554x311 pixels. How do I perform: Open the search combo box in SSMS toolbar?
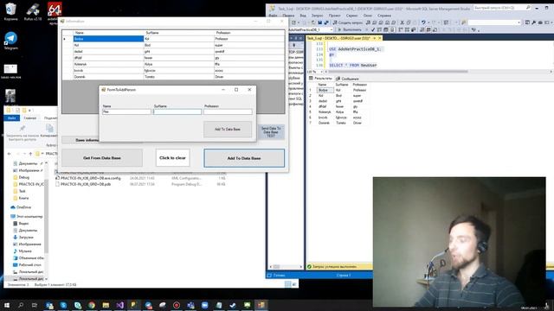click(494, 22)
